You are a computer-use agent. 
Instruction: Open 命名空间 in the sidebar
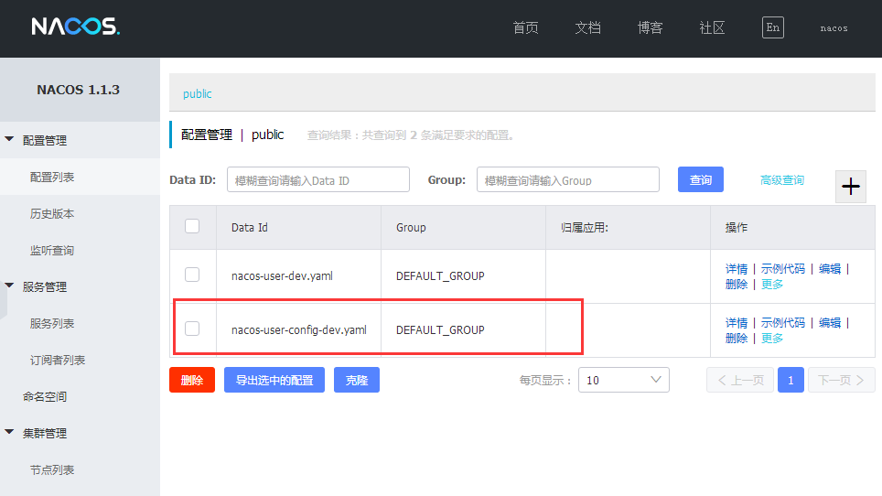pyautogui.click(x=45, y=396)
